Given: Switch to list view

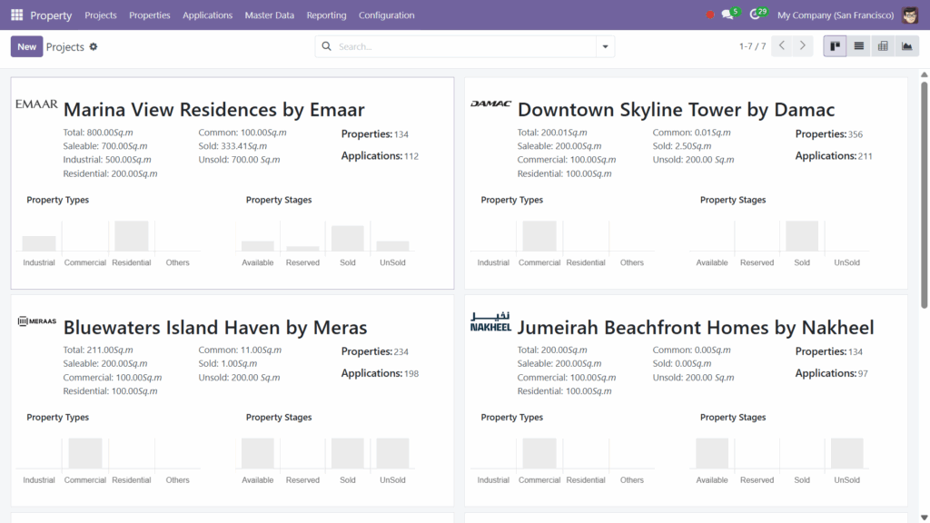Looking at the screenshot, I should 859,46.
